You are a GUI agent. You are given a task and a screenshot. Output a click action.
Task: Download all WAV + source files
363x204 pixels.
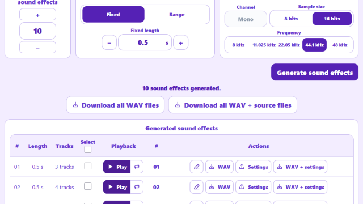pos(233,105)
